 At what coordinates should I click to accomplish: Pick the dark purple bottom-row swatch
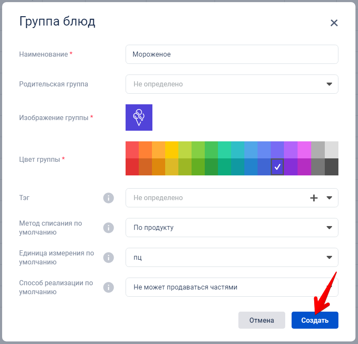tap(291, 167)
